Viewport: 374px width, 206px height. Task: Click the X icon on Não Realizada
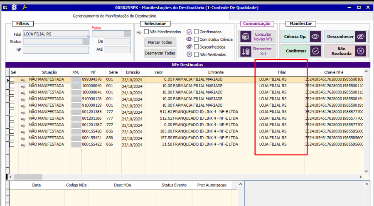pos(360,51)
